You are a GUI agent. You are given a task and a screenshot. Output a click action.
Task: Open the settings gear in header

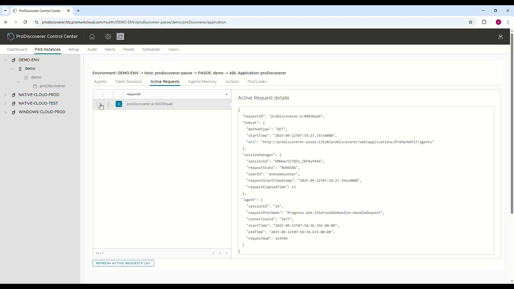pos(108,37)
